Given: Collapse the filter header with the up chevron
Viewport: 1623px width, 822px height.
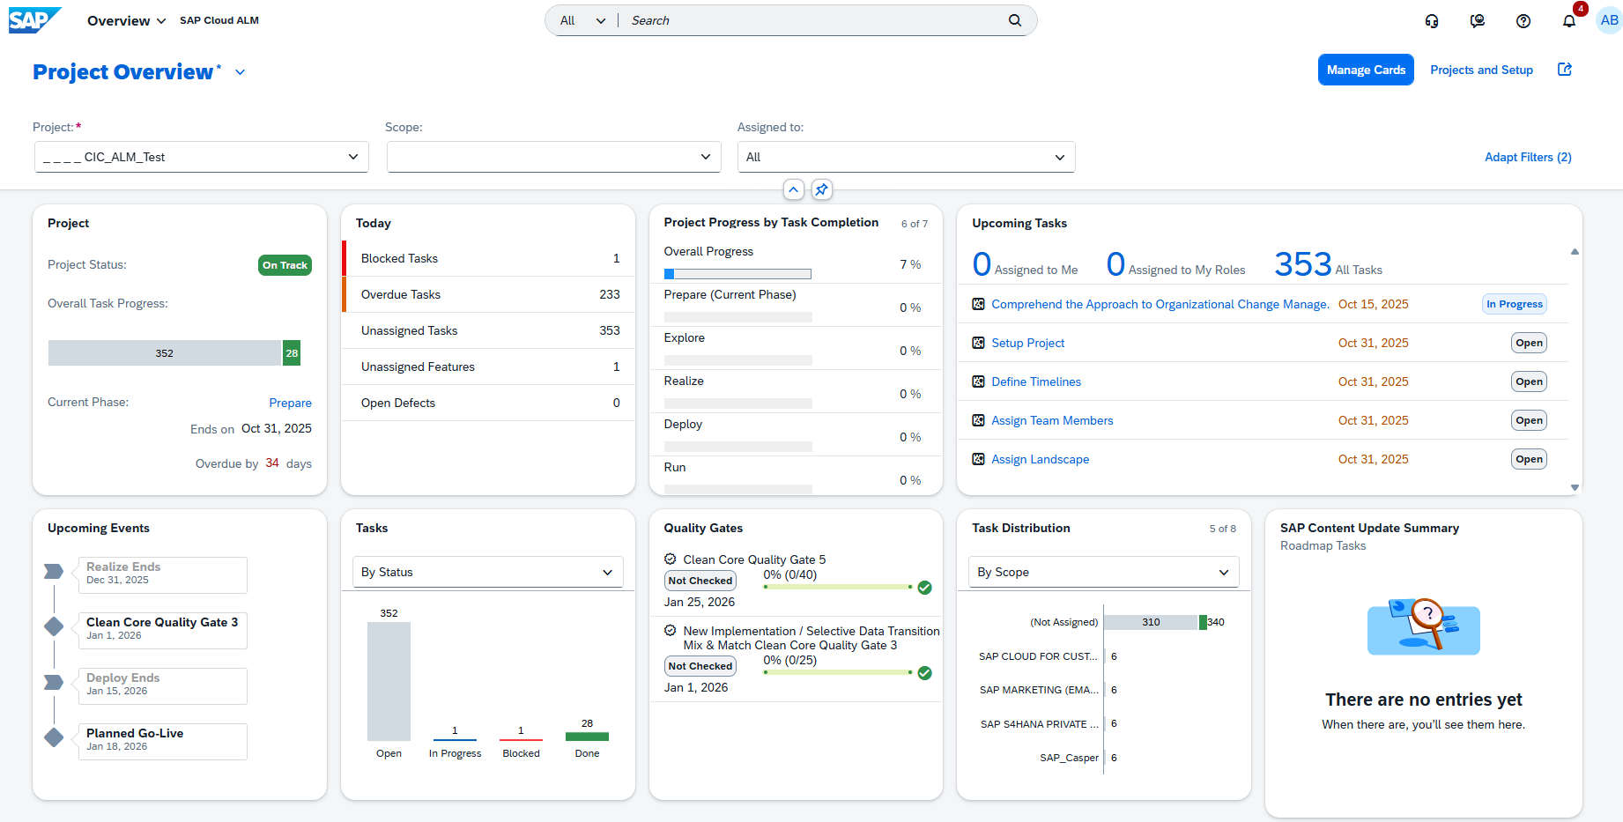Looking at the screenshot, I should 794,189.
